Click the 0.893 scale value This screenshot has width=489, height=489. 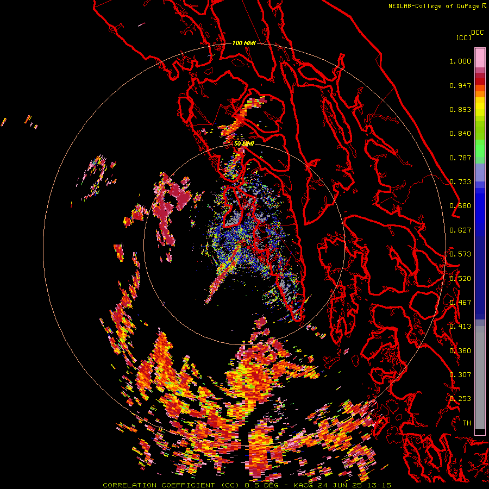[460, 109]
